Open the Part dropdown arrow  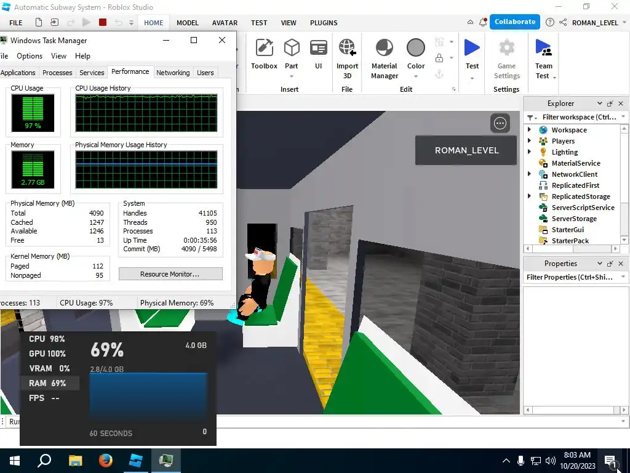291,76
